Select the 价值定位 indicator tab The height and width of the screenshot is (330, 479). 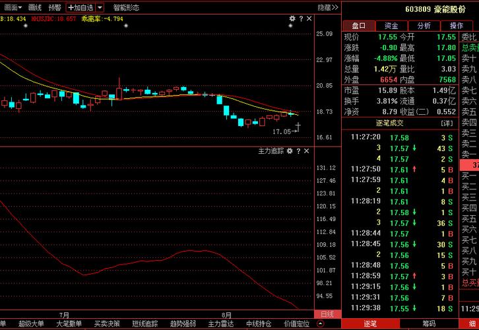tap(297, 324)
